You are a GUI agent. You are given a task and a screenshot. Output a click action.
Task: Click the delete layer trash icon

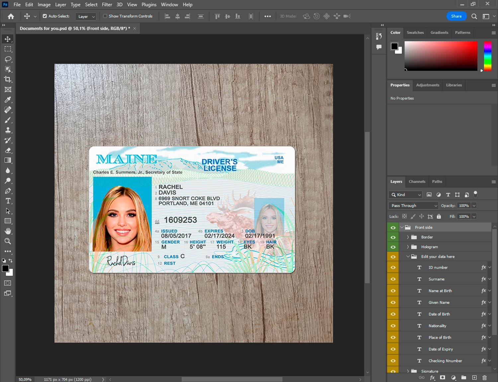(484, 377)
